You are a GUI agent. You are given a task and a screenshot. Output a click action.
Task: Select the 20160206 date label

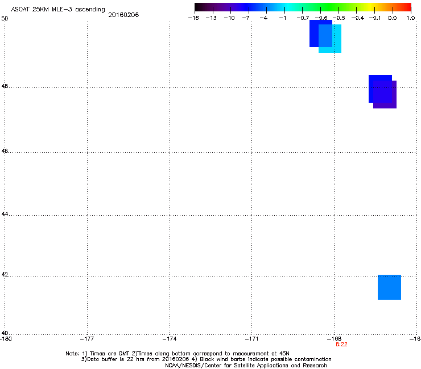tap(123, 15)
